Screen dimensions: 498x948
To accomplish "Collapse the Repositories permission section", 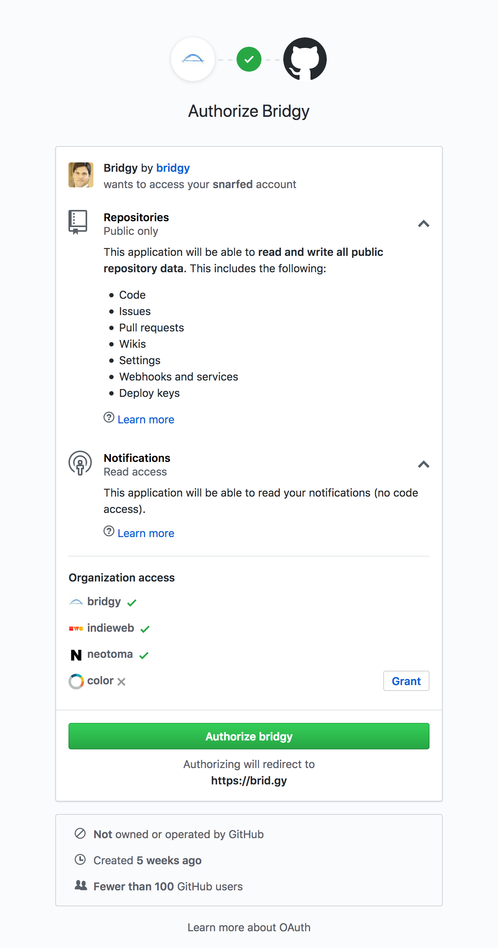I will [424, 224].
